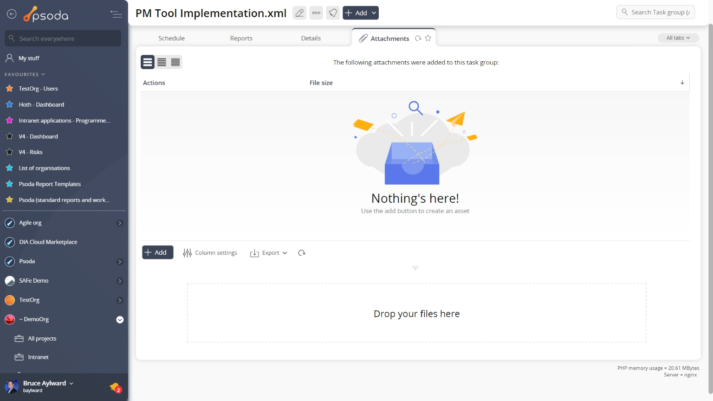Click the TestOrg orange icon
Viewport: 713px width, 401px height.
coord(10,300)
